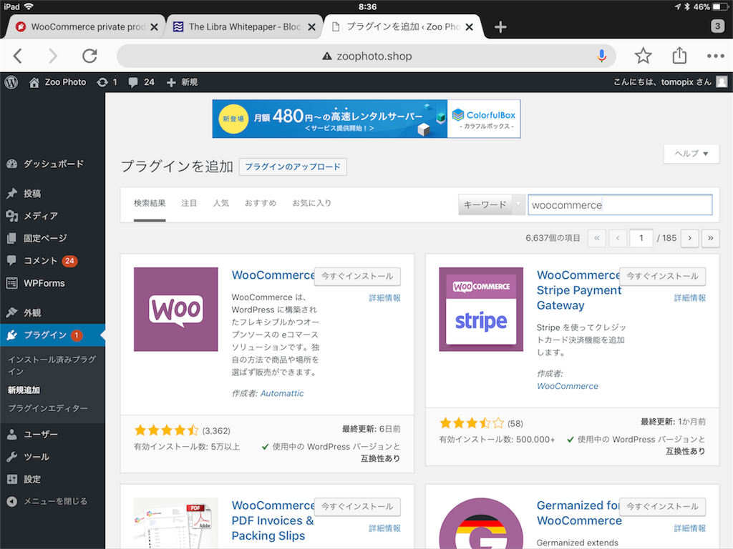Click the ColorfulBox banner ad
This screenshot has width=733, height=549.
(x=366, y=119)
